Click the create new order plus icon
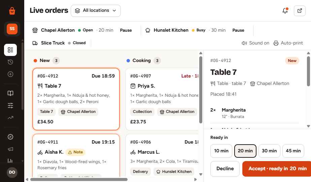This screenshot has width=311, height=182. (10, 74)
